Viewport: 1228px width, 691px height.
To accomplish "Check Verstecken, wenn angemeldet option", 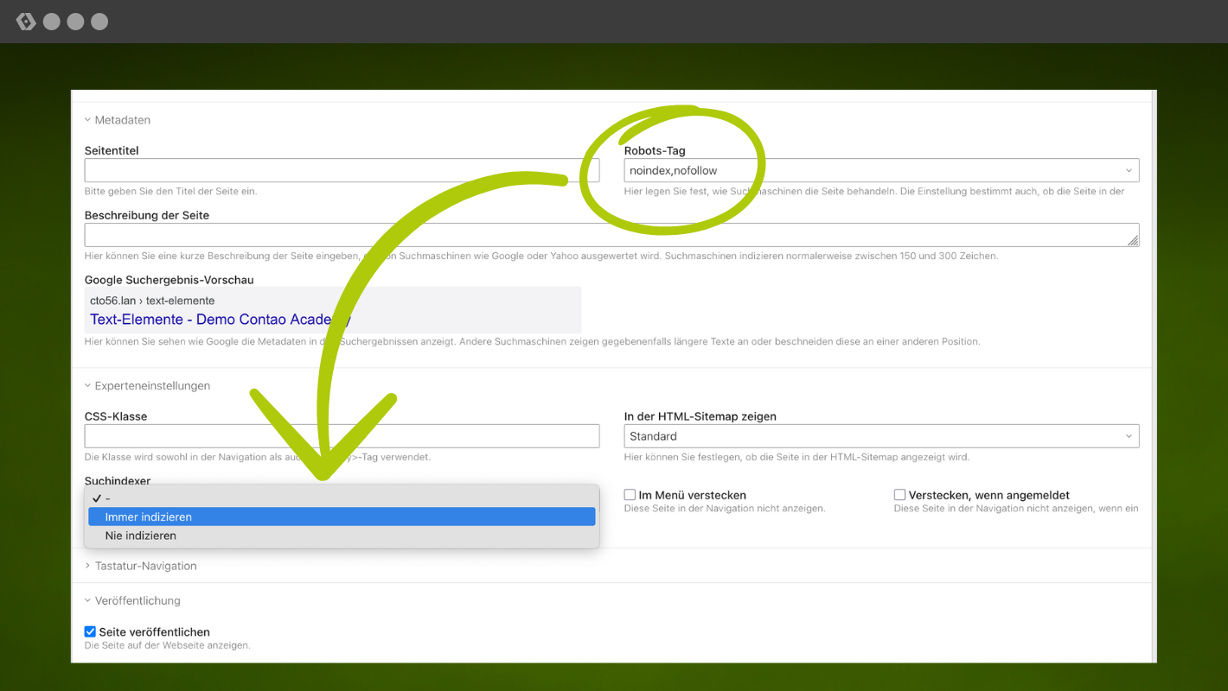I will [899, 495].
